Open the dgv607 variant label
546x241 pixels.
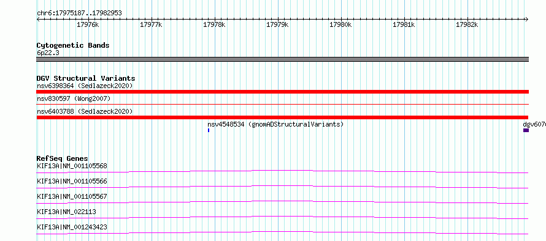click(x=534, y=124)
